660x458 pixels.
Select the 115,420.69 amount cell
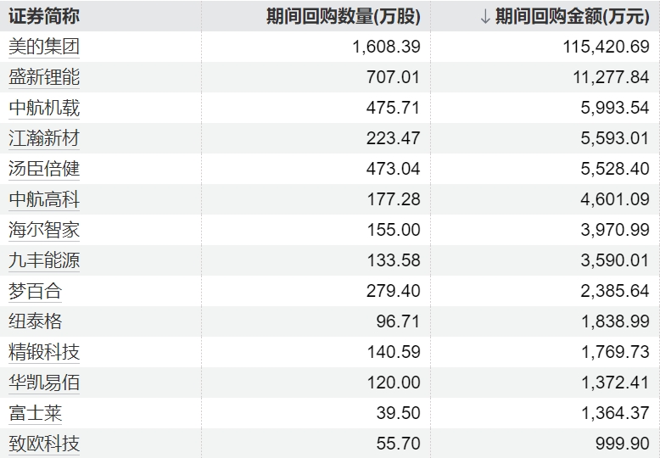pyautogui.click(x=606, y=47)
